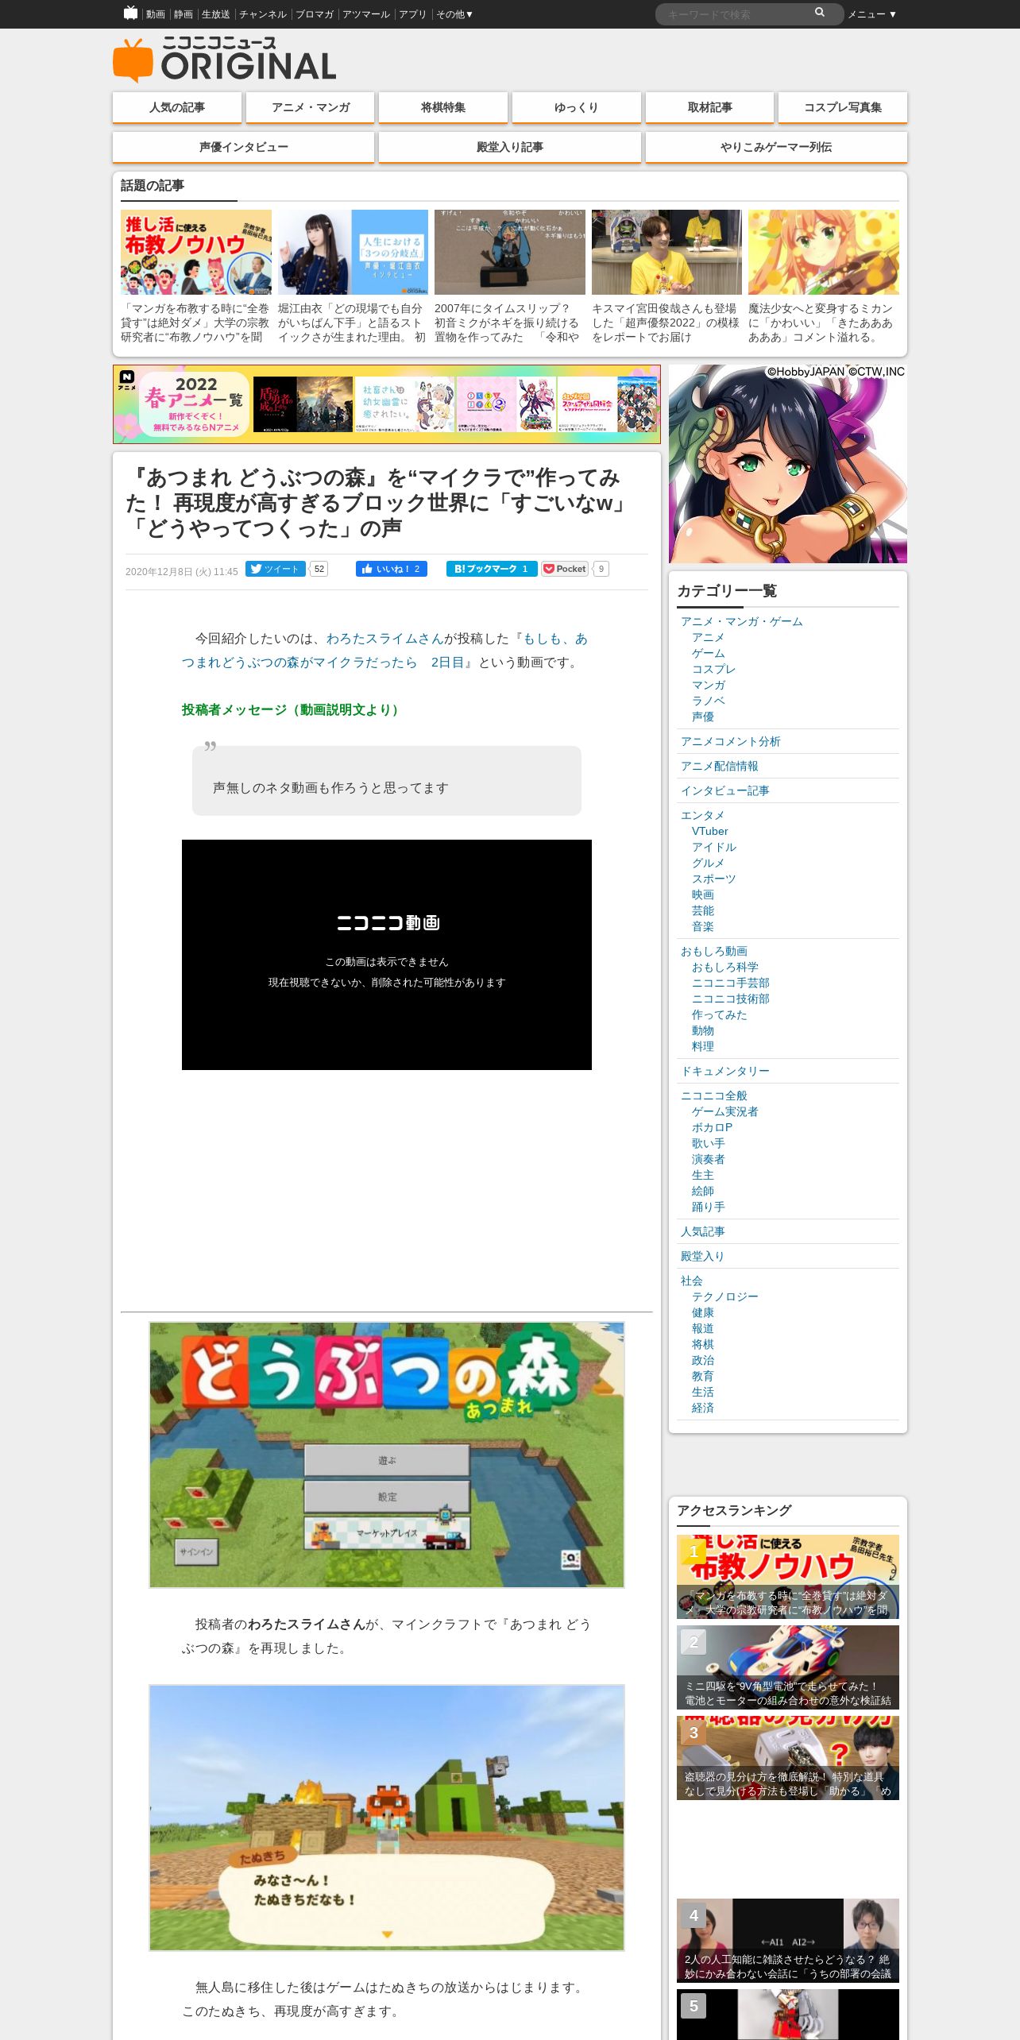Open the 堀江由衣 interview thumbnail
The image size is (1020, 2040).
point(353,253)
